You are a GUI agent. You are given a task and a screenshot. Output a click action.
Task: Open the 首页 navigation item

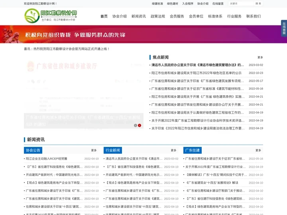point(104,16)
